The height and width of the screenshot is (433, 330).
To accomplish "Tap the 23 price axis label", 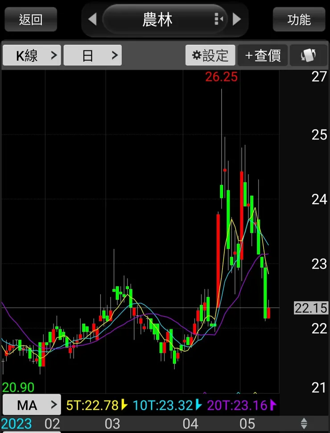I will pos(319,264).
